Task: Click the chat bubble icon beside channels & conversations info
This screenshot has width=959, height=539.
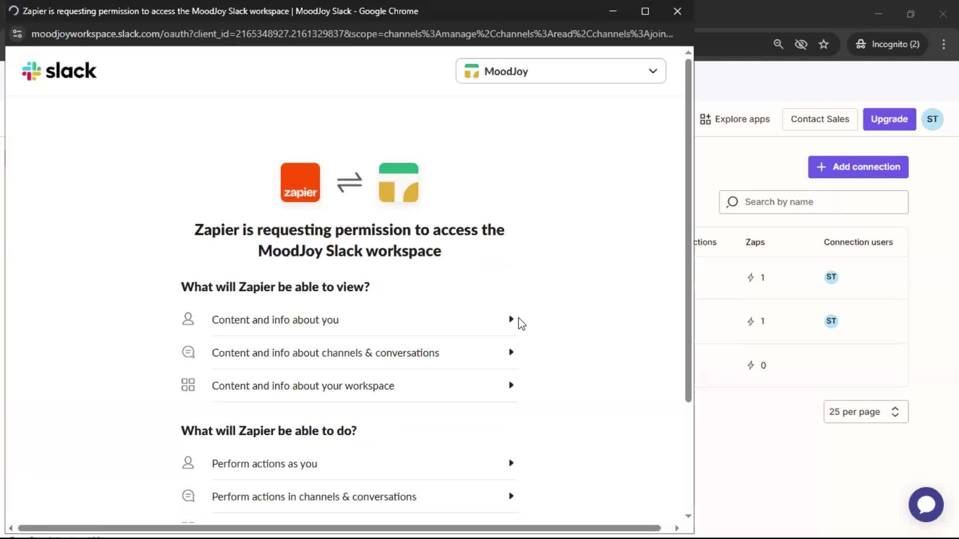Action: tap(188, 352)
